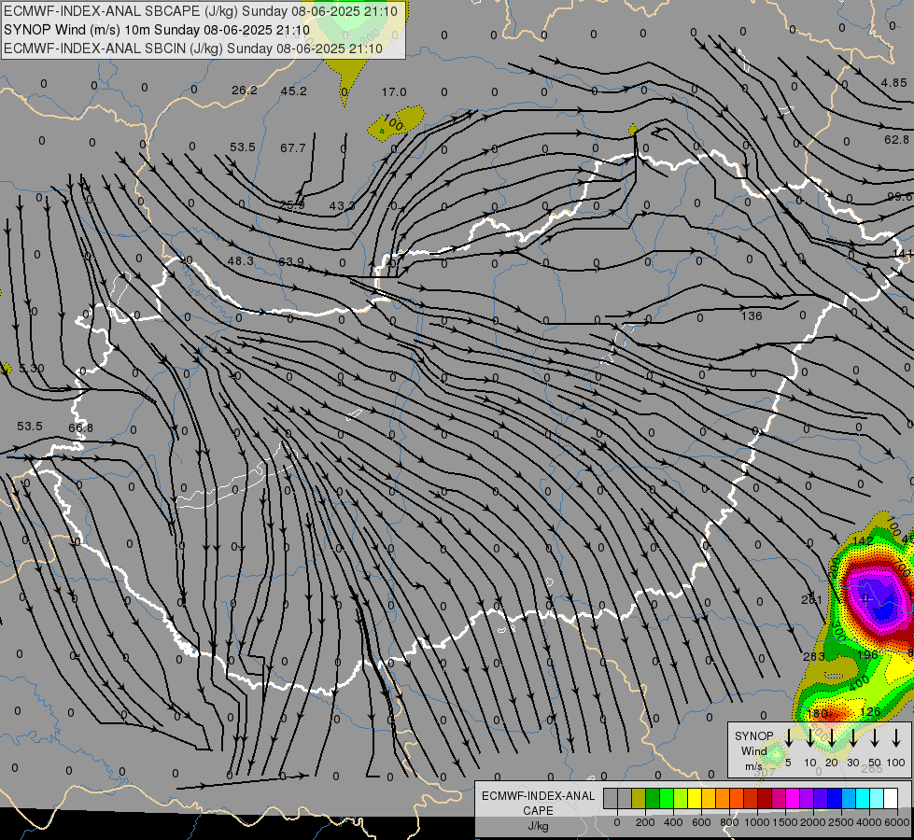Select the white CAPE swatch ending at 6000
Image resolution: width=914 pixels, height=840 pixels.
tap(892, 798)
